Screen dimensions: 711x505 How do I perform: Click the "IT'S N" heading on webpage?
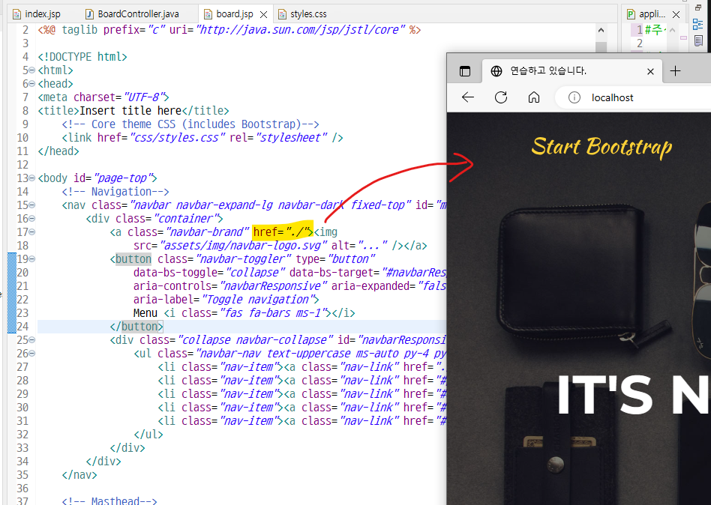(x=634, y=394)
